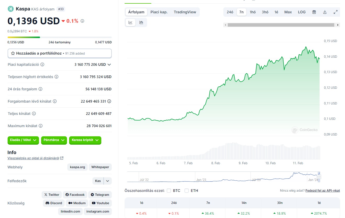Click the #33 rank badge
345x218 pixels.
point(61,9)
